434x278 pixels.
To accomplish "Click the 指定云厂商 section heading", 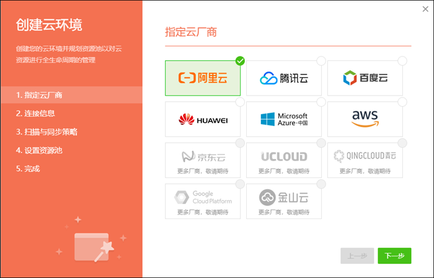I will pyautogui.click(x=191, y=32).
